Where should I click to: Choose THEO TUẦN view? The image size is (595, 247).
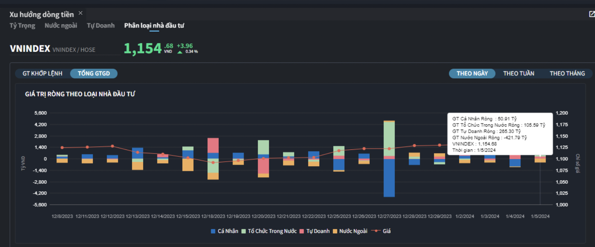(x=519, y=74)
